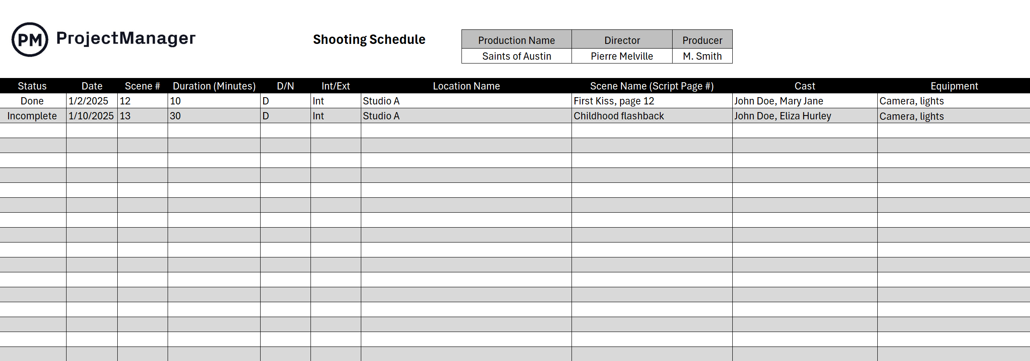This screenshot has height=361, width=1030.
Task: Click the M. Smith producer cell
Action: (702, 56)
